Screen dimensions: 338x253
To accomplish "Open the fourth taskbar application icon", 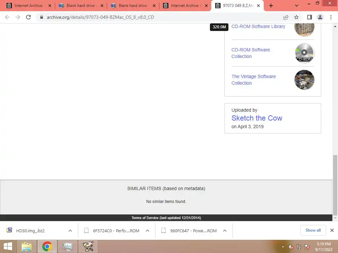I will [x=88, y=246].
